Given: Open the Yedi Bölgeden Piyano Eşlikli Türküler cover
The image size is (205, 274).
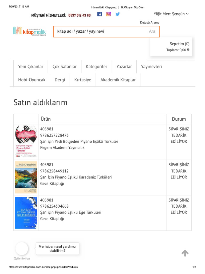Looking at the screenshot, I should 26,142.
